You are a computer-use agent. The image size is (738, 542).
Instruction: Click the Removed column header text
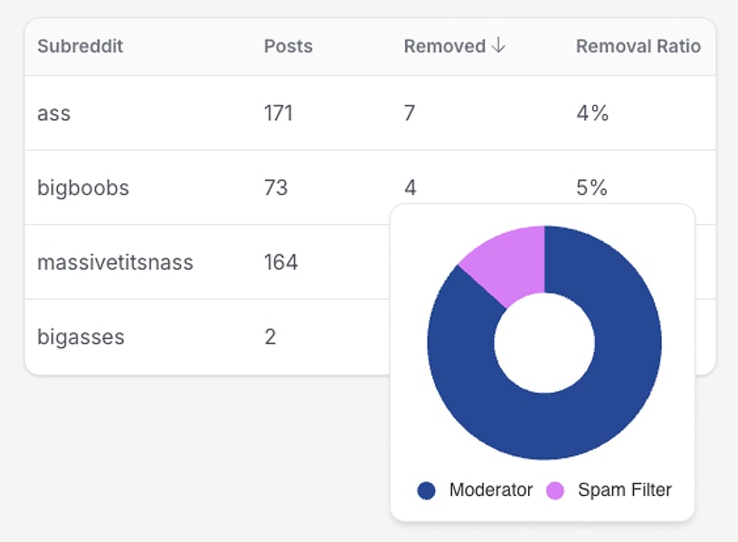coord(444,46)
